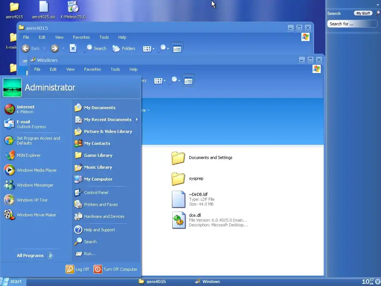381x286 pixels.
Task: Toggle Folders pane in aero4015 window
Action: point(124,48)
